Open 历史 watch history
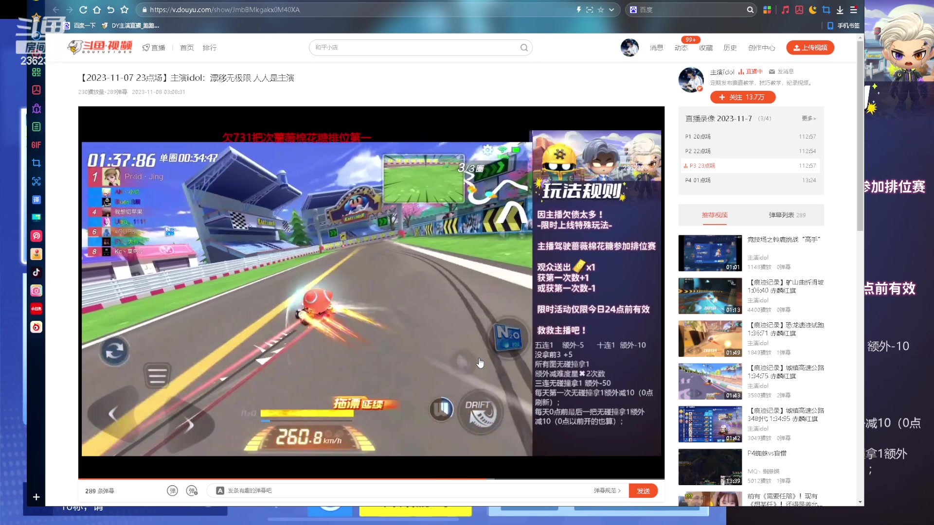 [730, 48]
